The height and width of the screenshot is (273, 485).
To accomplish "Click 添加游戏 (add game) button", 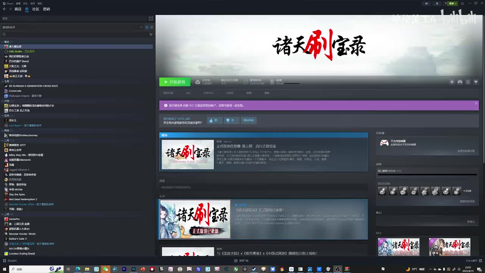I will click(x=10, y=261).
